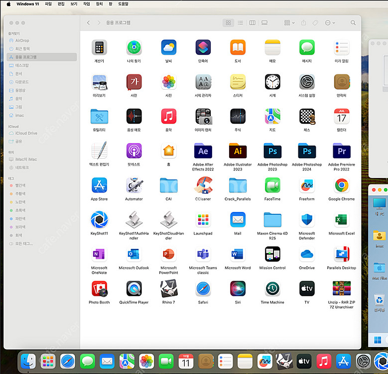The image size is (388, 374).
Task: Open Finder from the Dock
Action: pyautogui.click(x=28, y=362)
